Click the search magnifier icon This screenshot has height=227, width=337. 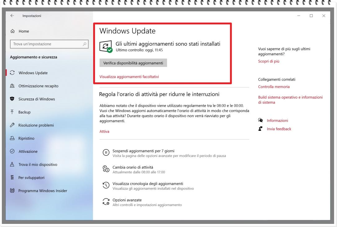coord(84,44)
